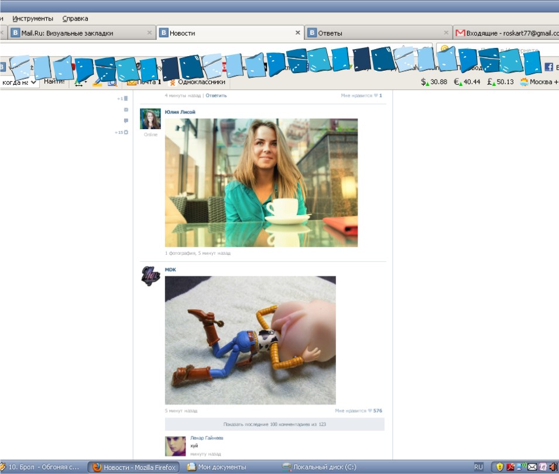Viewport: 559px width, 474px height.
Task: Open Ленар Гайнеев profile link
Action: click(207, 438)
